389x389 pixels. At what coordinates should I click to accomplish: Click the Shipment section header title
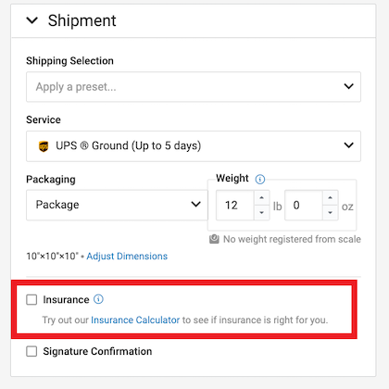click(82, 20)
